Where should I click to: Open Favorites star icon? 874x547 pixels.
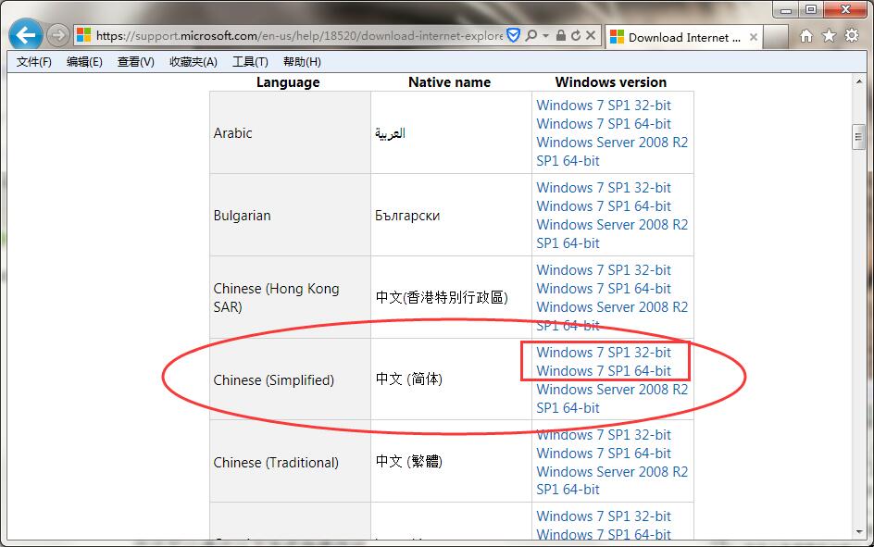[829, 36]
